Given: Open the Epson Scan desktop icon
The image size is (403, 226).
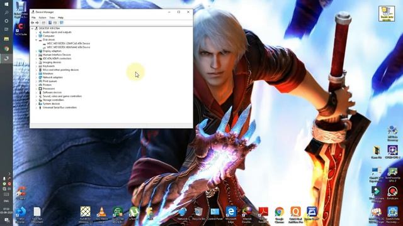Looking at the screenshot, I should click(x=312, y=214).
